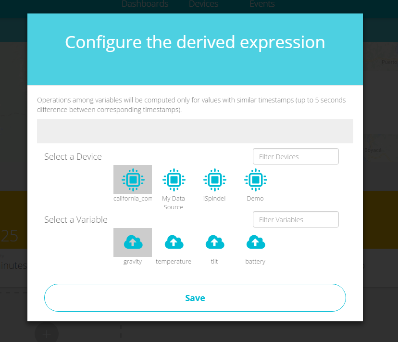This screenshot has height=342, width=398.
Task: Select the My Data Source device icon
Action: click(x=174, y=180)
